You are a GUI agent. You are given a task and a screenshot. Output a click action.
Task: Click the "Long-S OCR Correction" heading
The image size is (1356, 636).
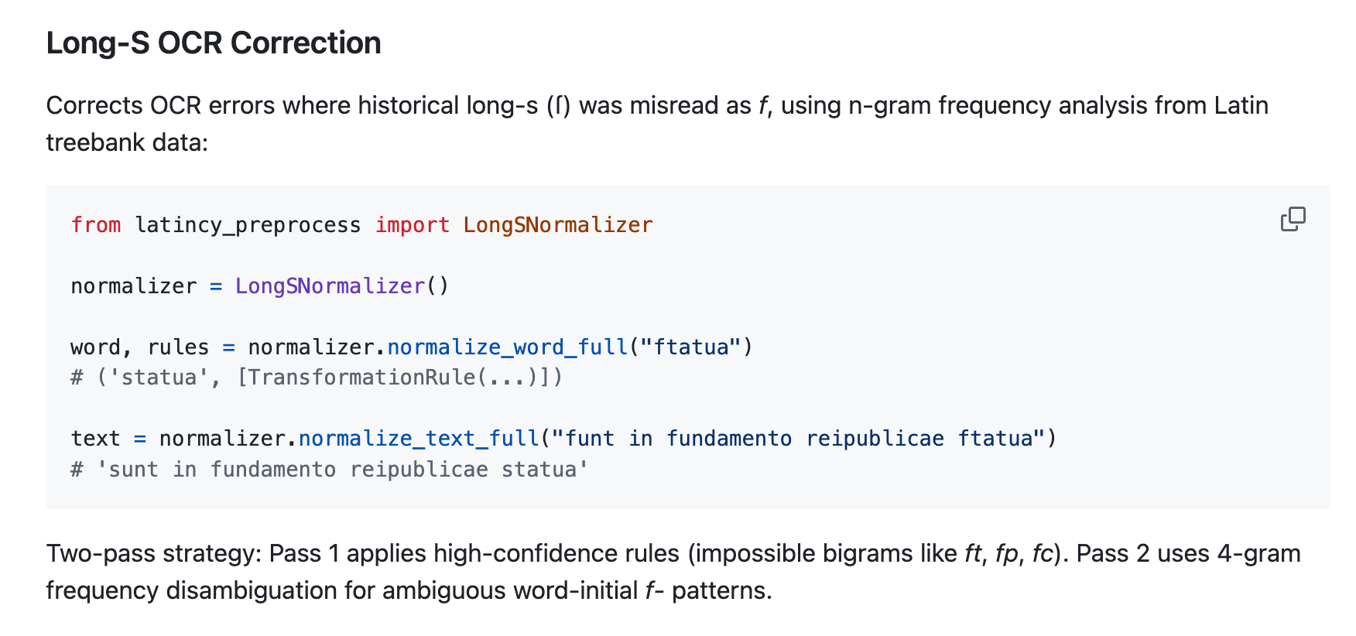(x=214, y=43)
